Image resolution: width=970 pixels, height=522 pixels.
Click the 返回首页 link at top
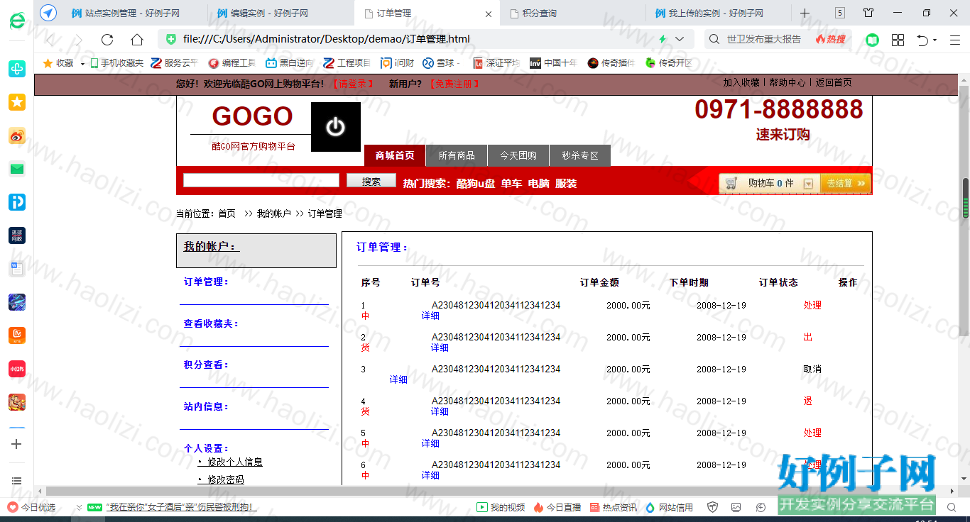[834, 82]
